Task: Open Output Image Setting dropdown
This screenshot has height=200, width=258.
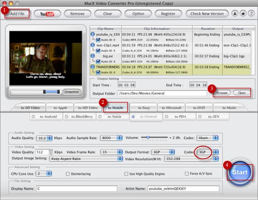Action: [x=85, y=158]
